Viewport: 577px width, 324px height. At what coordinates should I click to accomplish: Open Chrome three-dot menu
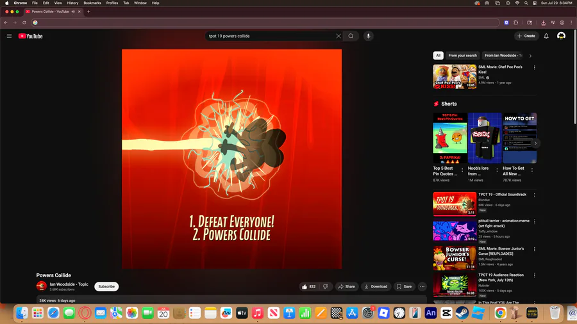(x=571, y=23)
